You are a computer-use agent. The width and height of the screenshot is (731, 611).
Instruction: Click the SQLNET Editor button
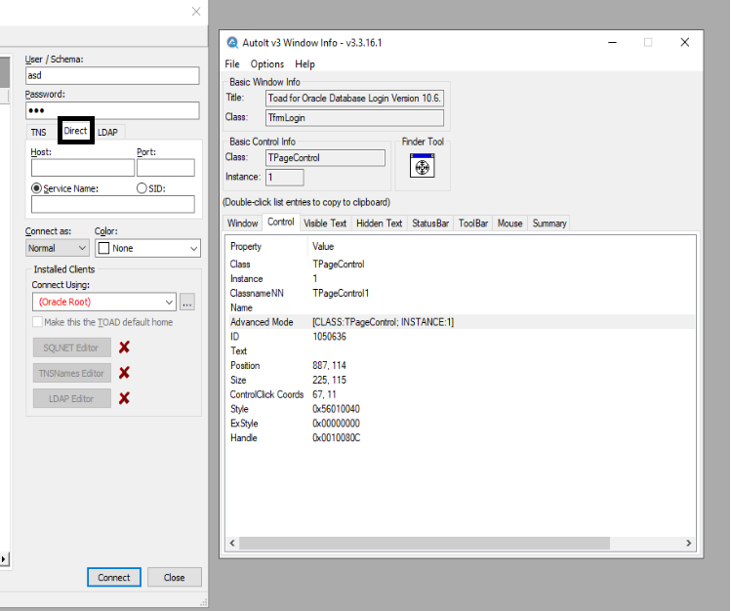[x=72, y=347]
